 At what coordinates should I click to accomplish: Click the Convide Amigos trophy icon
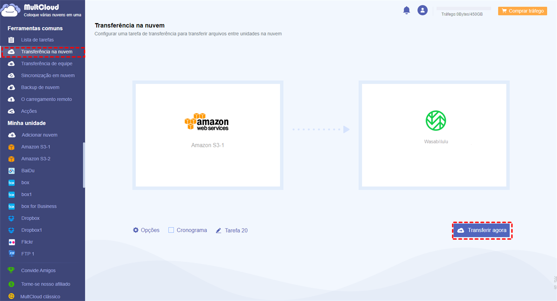click(11, 270)
